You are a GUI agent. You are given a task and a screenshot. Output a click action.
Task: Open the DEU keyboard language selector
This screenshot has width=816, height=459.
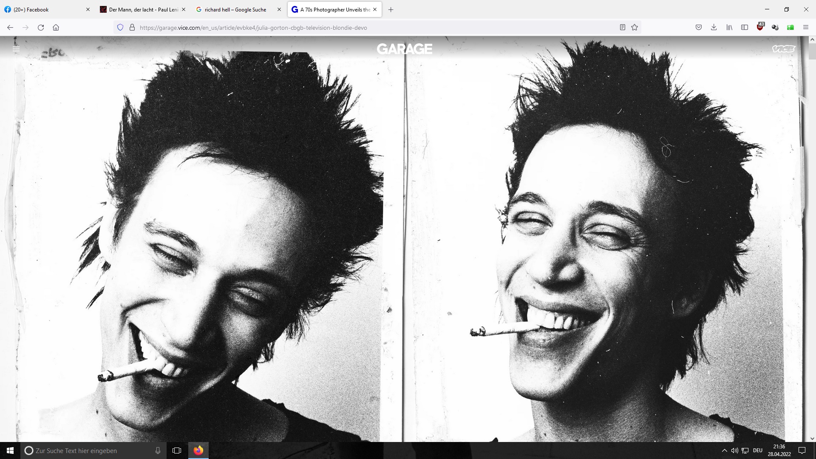(x=758, y=450)
